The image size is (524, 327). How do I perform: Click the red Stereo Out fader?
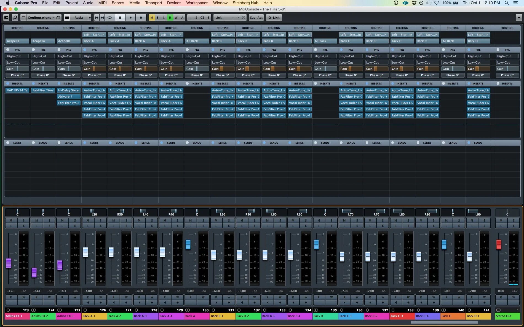point(499,245)
